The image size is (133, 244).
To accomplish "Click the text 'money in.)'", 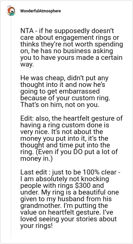I will 36,158.
